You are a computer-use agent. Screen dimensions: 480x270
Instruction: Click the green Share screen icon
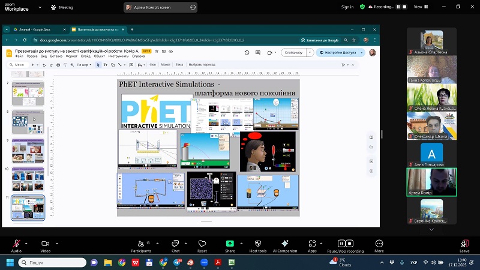pyautogui.click(x=230, y=243)
